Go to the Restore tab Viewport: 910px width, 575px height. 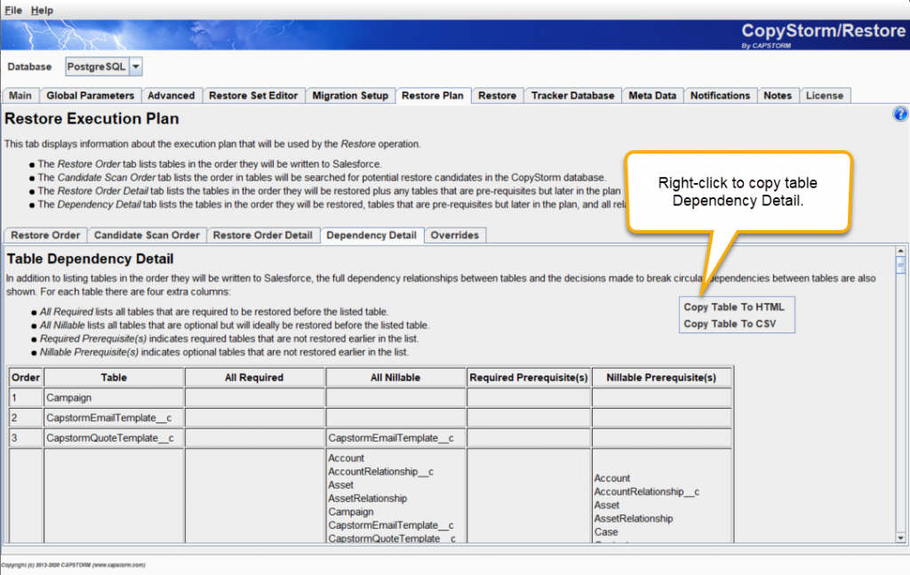[x=498, y=96]
